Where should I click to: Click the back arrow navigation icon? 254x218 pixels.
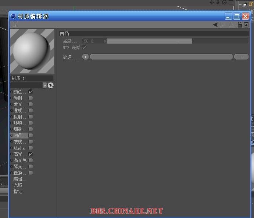pos(215,25)
